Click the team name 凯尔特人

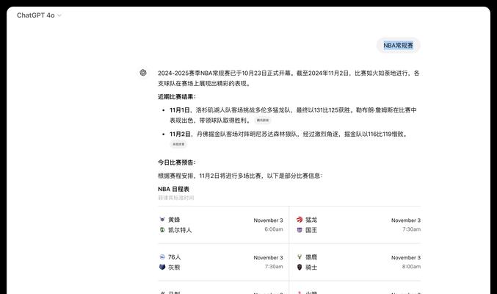pos(180,230)
